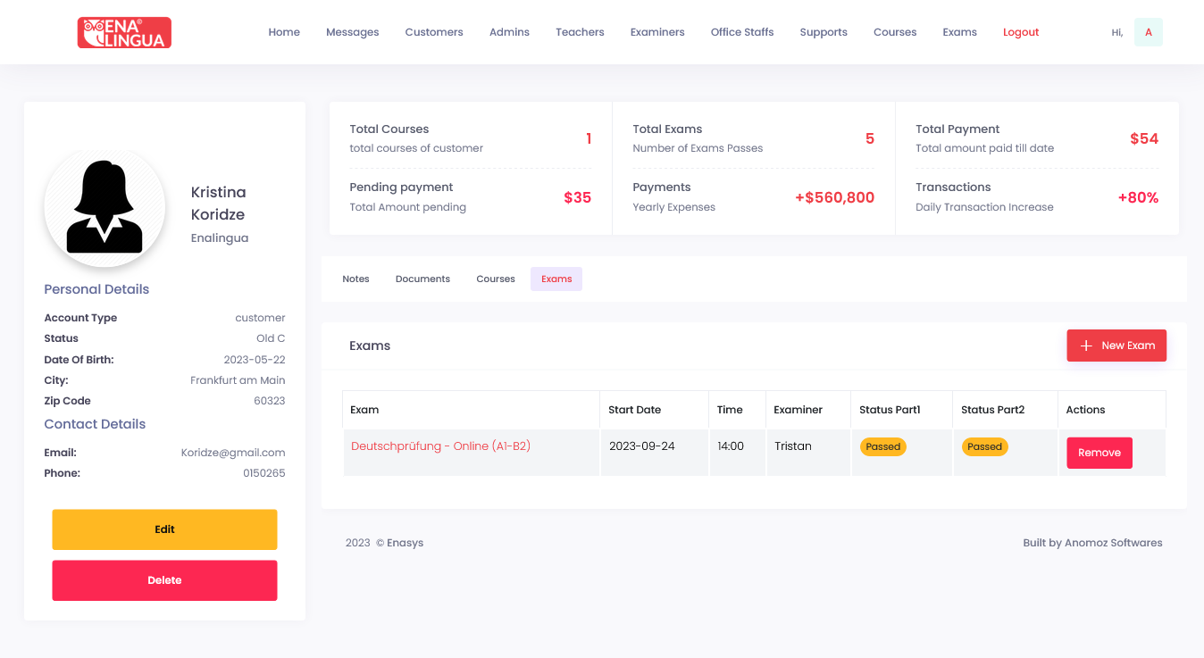This screenshot has height=658, width=1204.
Task: Open the Courses tab in the detail panel
Action: click(x=495, y=279)
